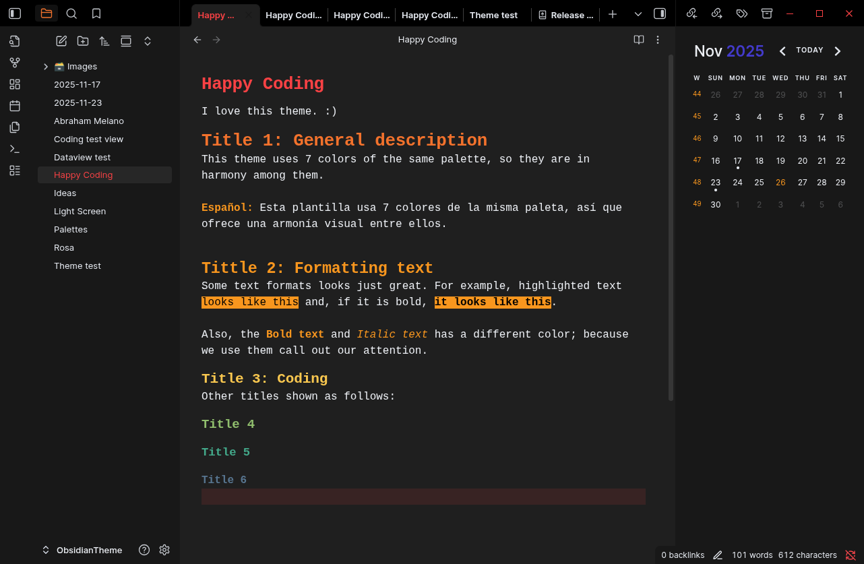864x564 pixels.
Task: Create a new note in file explorer
Action: pyautogui.click(x=61, y=41)
